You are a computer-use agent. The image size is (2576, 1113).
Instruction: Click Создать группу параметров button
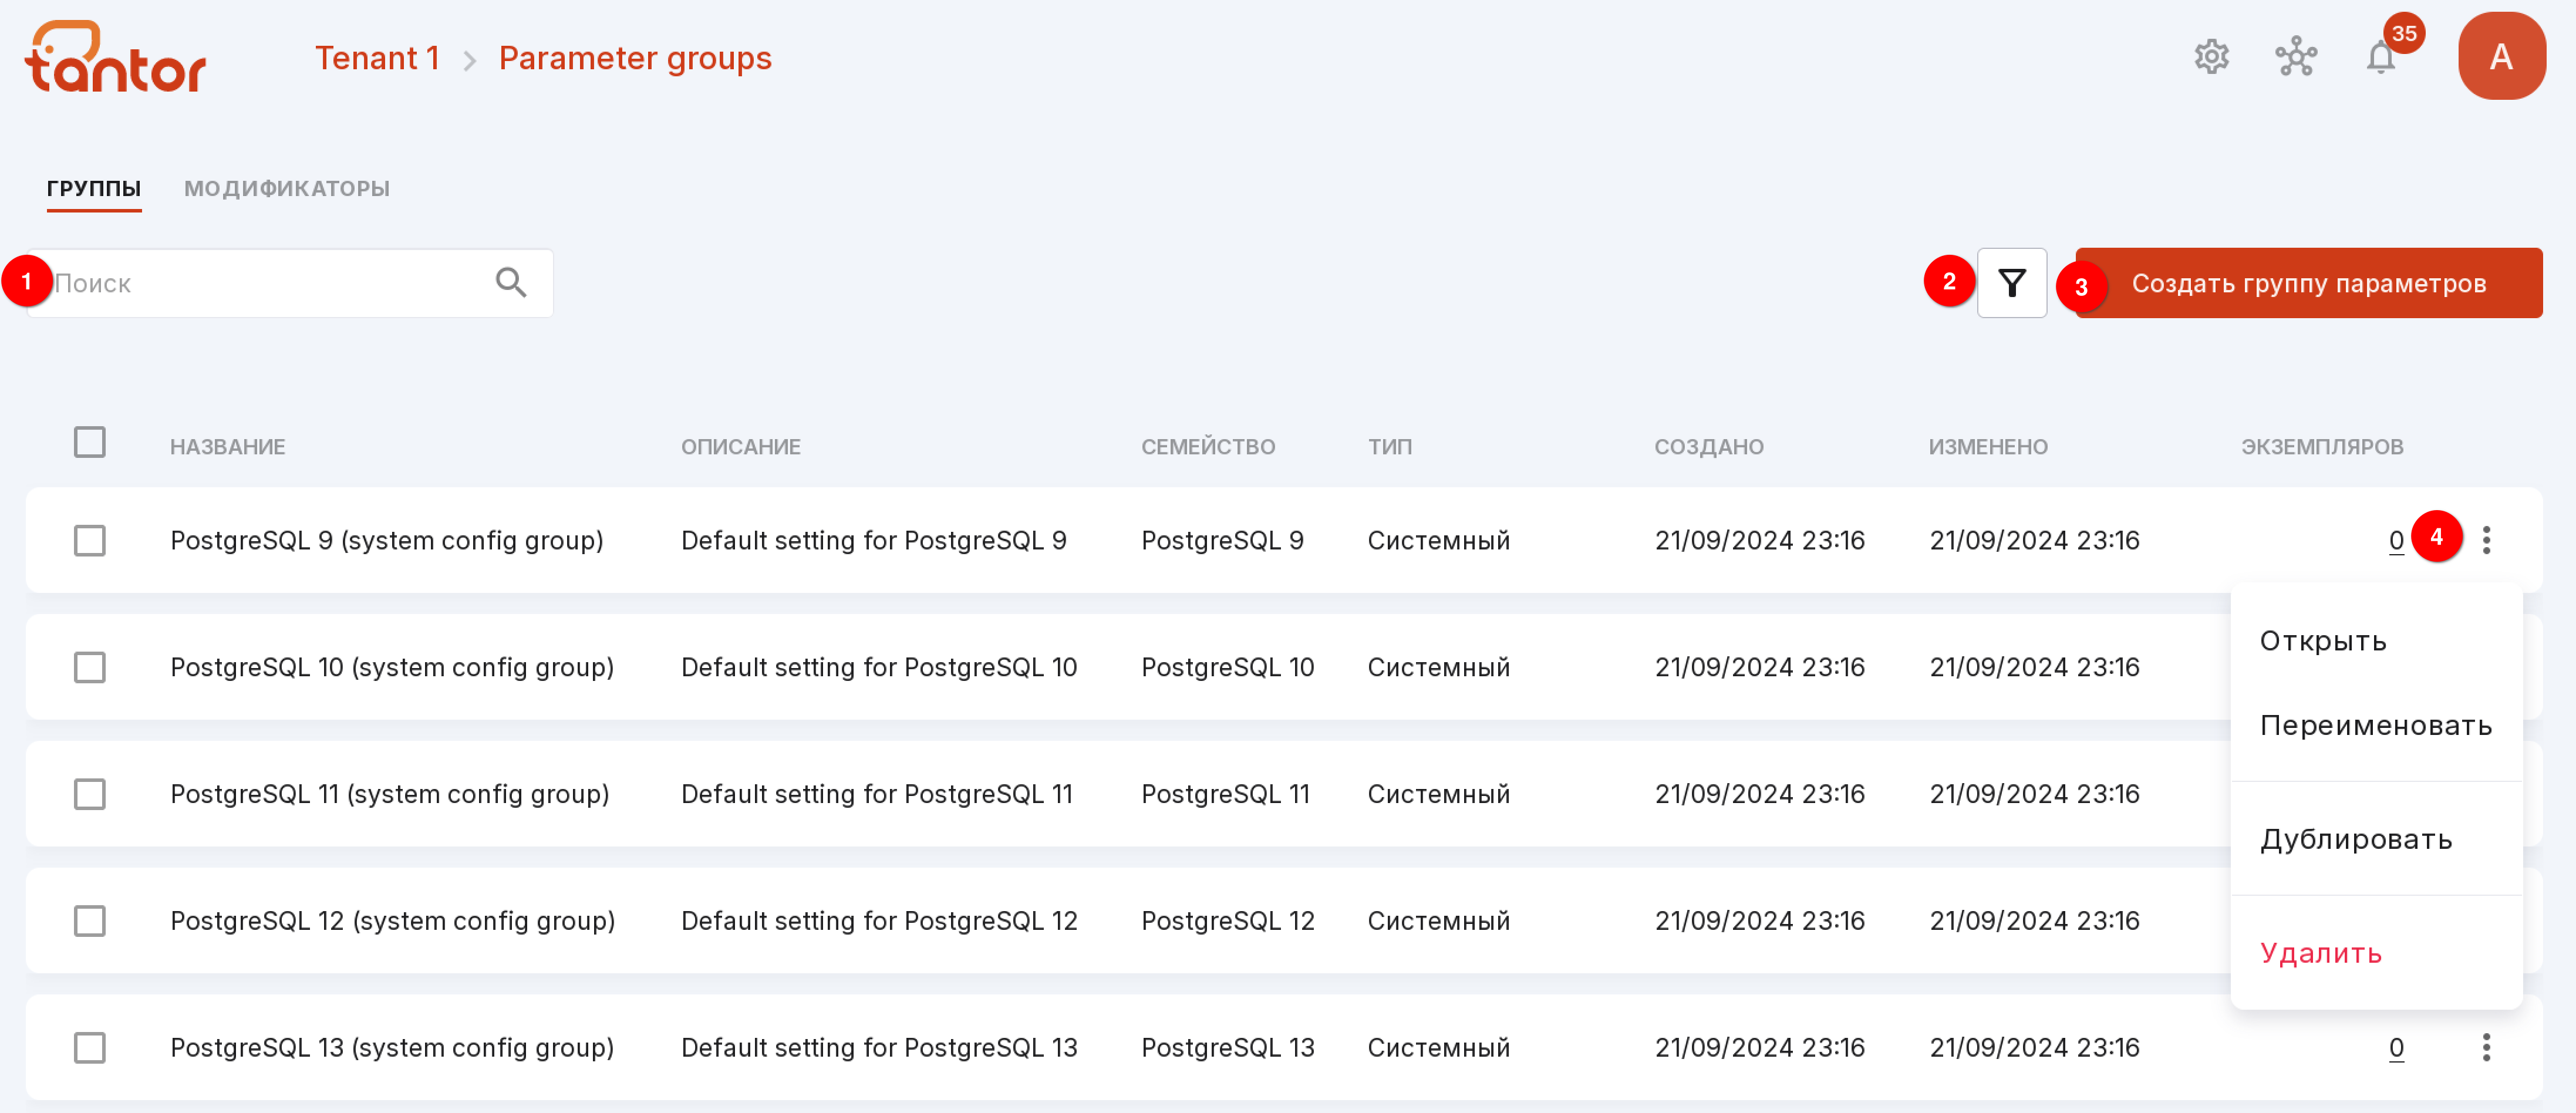point(2308,283)
